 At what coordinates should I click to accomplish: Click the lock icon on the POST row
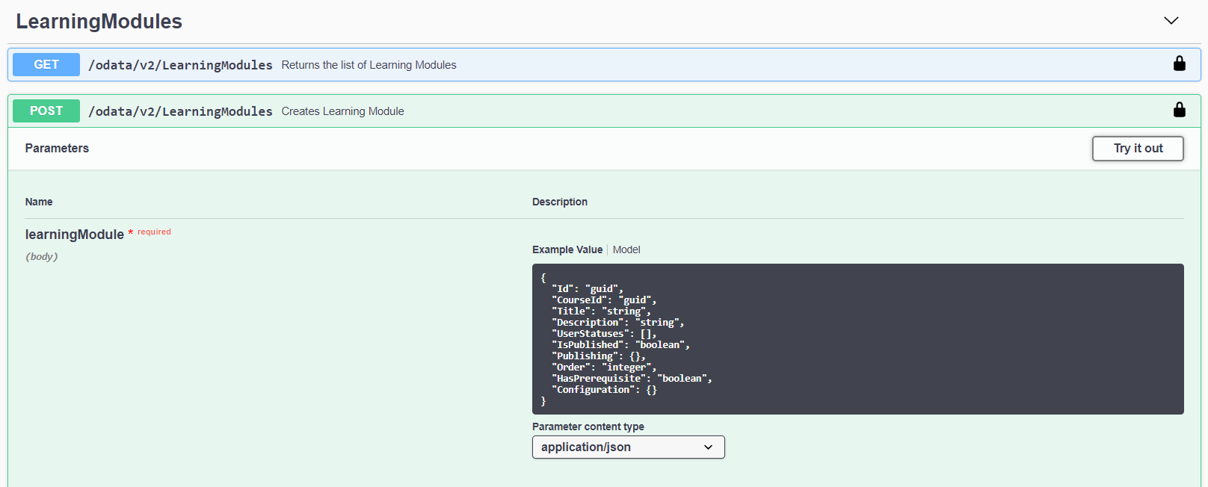(1179, 111)
